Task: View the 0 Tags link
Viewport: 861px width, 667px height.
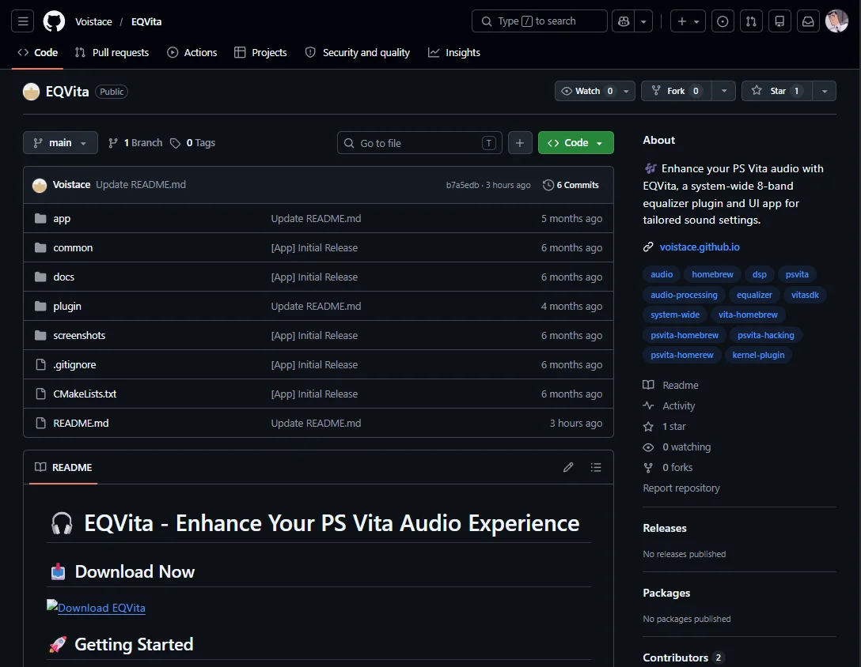Action: tap(193, 142)
